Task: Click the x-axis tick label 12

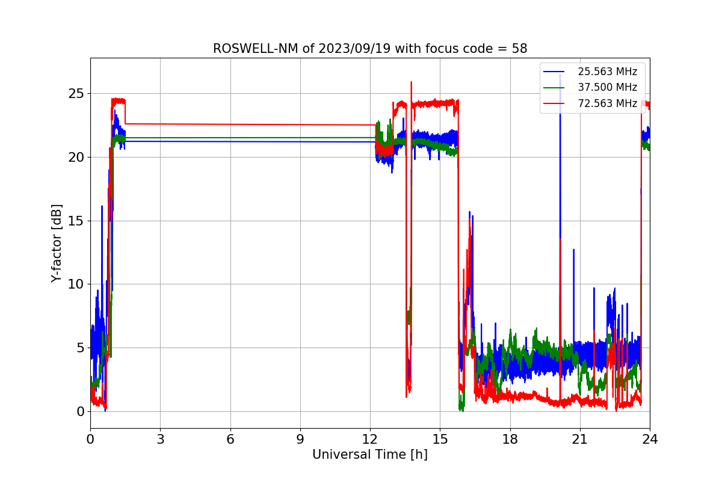Action: (x=370, y=440)
